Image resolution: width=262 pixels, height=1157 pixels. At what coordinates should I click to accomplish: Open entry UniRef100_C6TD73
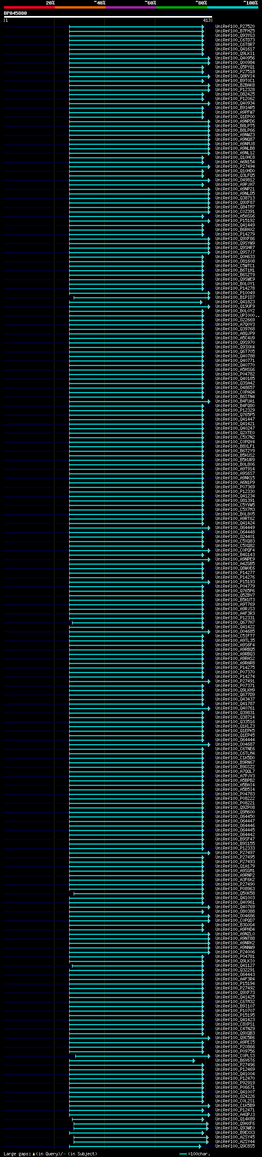(235, 40)
